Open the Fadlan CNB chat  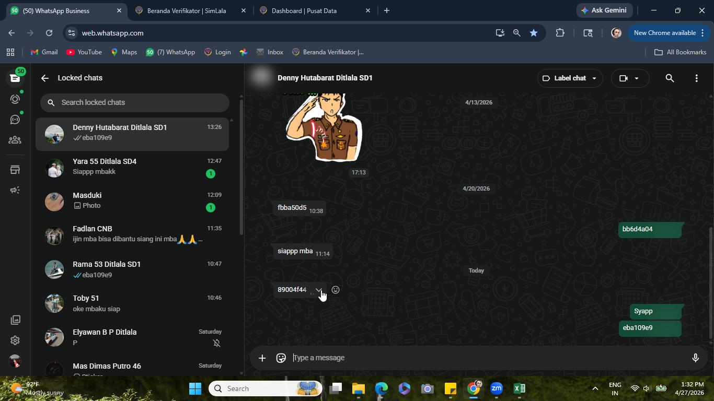point(132,235)
